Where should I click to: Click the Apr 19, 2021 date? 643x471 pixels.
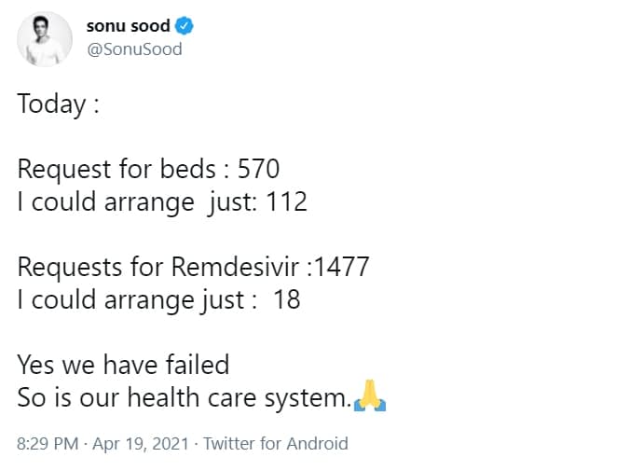point(141,444)
